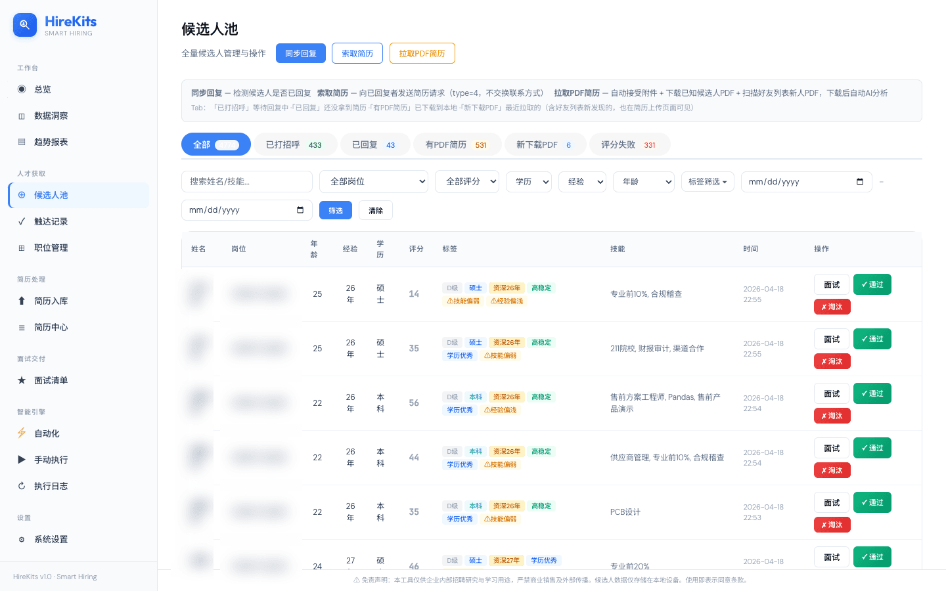
Task: Click 淘汰 for score 56 candidate
Action: click(832, 416)
